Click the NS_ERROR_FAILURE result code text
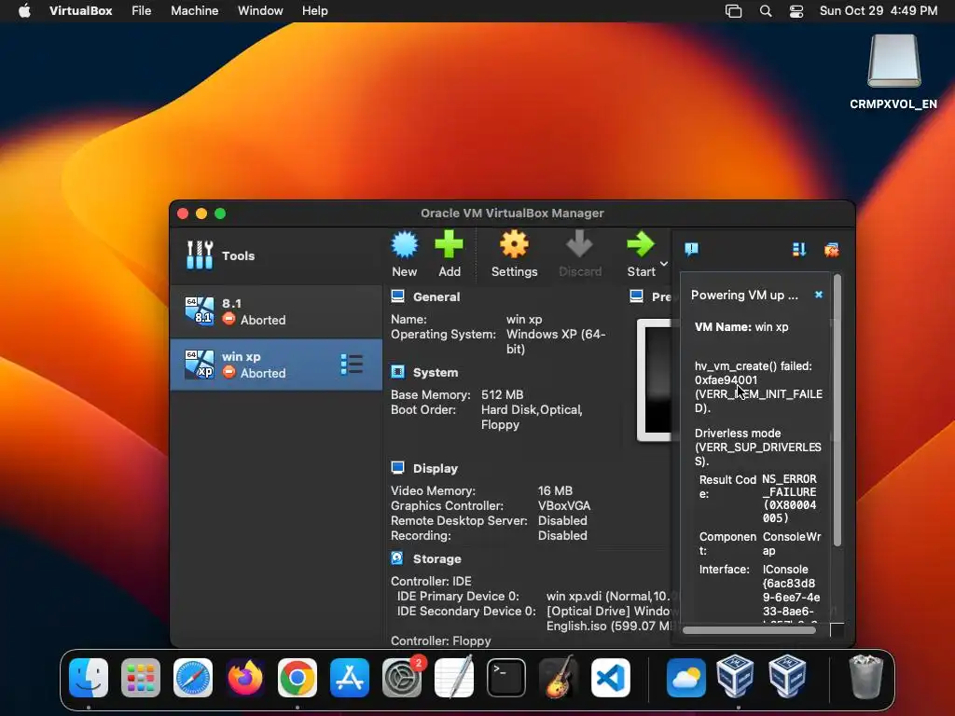This screenshot has width=955, height=716. point(789,499)
